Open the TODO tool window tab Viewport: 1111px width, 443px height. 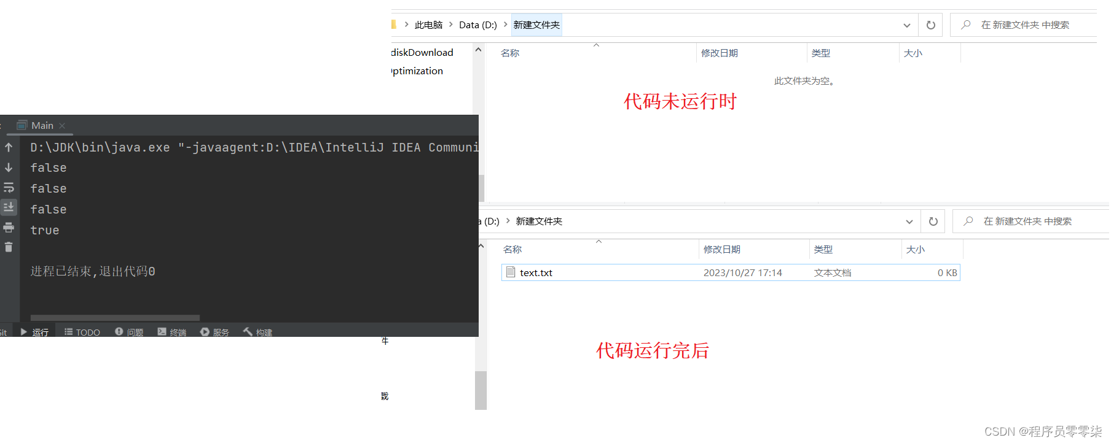[82, 332]
